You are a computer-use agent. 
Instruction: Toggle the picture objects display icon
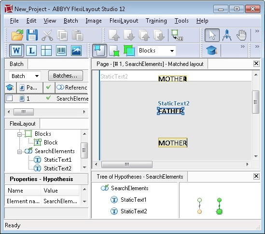tap(76, 51)
